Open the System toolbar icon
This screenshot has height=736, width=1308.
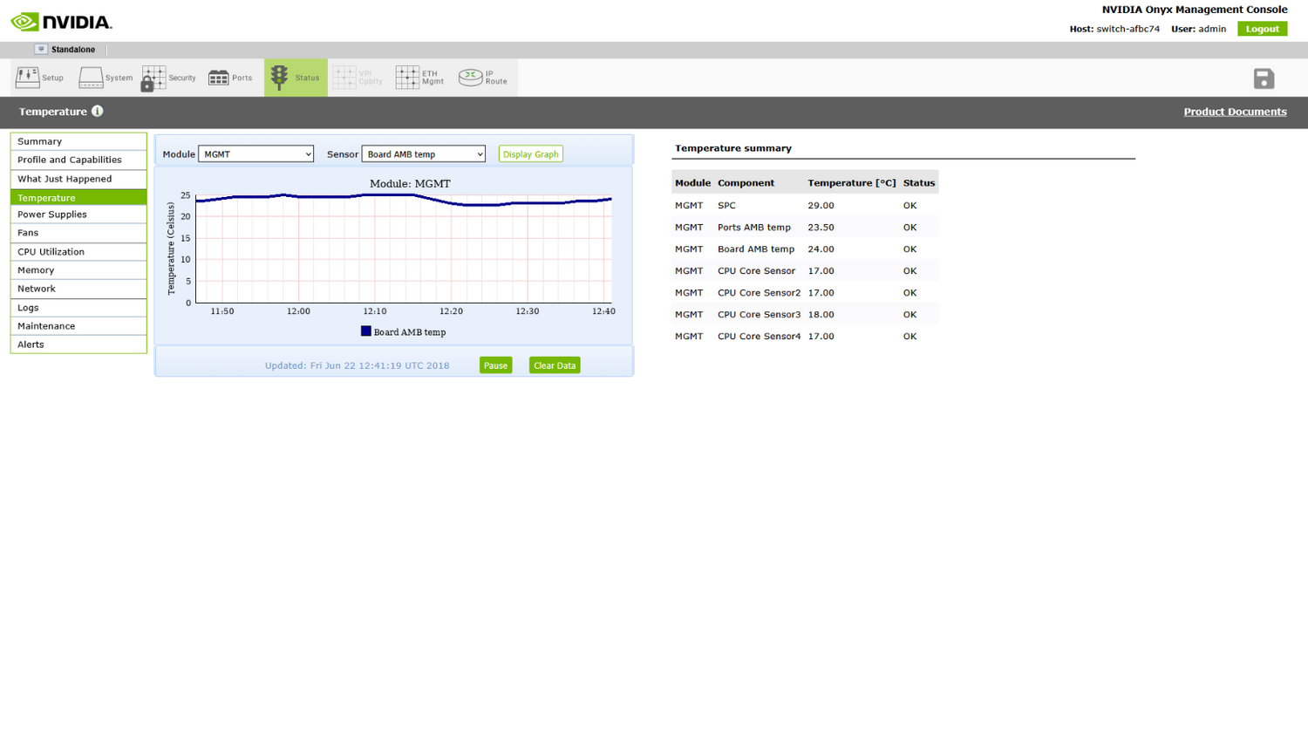[x=106, y=78]
